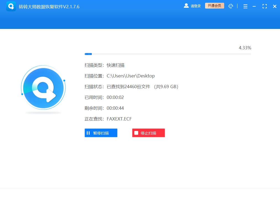280x207 pixels.
Task: Click the 4.33% progress percentage label
Action: pos(245,48)
